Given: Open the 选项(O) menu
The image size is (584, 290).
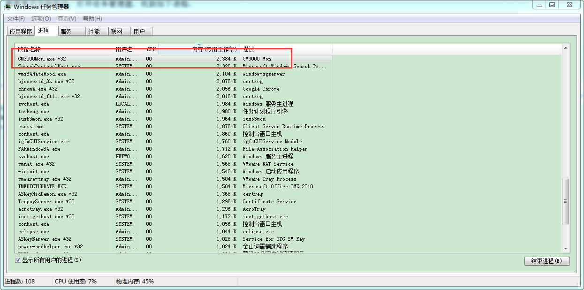Looking at the screenshot, I should pos(41,19).
